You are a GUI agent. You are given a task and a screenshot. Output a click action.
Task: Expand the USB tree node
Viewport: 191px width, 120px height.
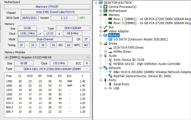[105, 88]
